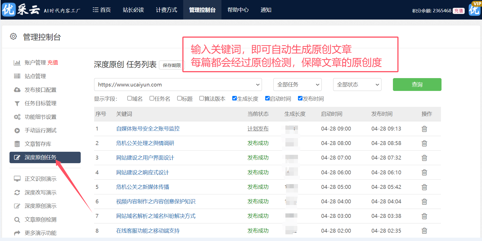
Task: Click the green 查询 button
Action: pyautogui.click(x=417, y=85)
